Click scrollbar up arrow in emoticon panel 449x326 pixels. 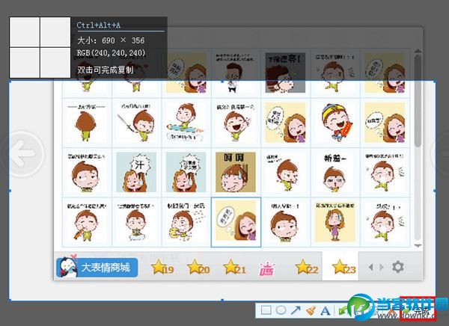(418, 51)
